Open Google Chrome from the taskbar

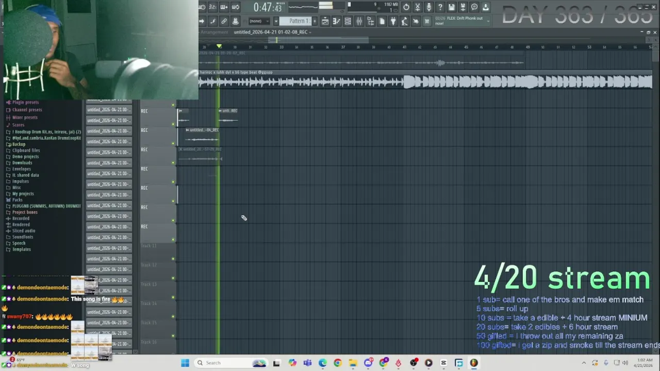337,363
